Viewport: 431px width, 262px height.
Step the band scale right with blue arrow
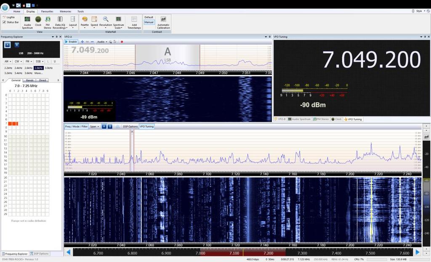[418, 252]
